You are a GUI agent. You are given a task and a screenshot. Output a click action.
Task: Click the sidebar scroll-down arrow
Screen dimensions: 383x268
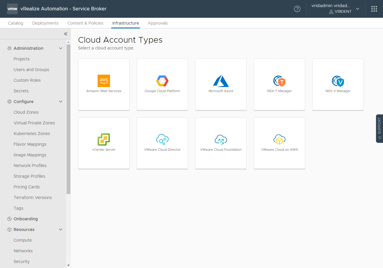[69, 265]
